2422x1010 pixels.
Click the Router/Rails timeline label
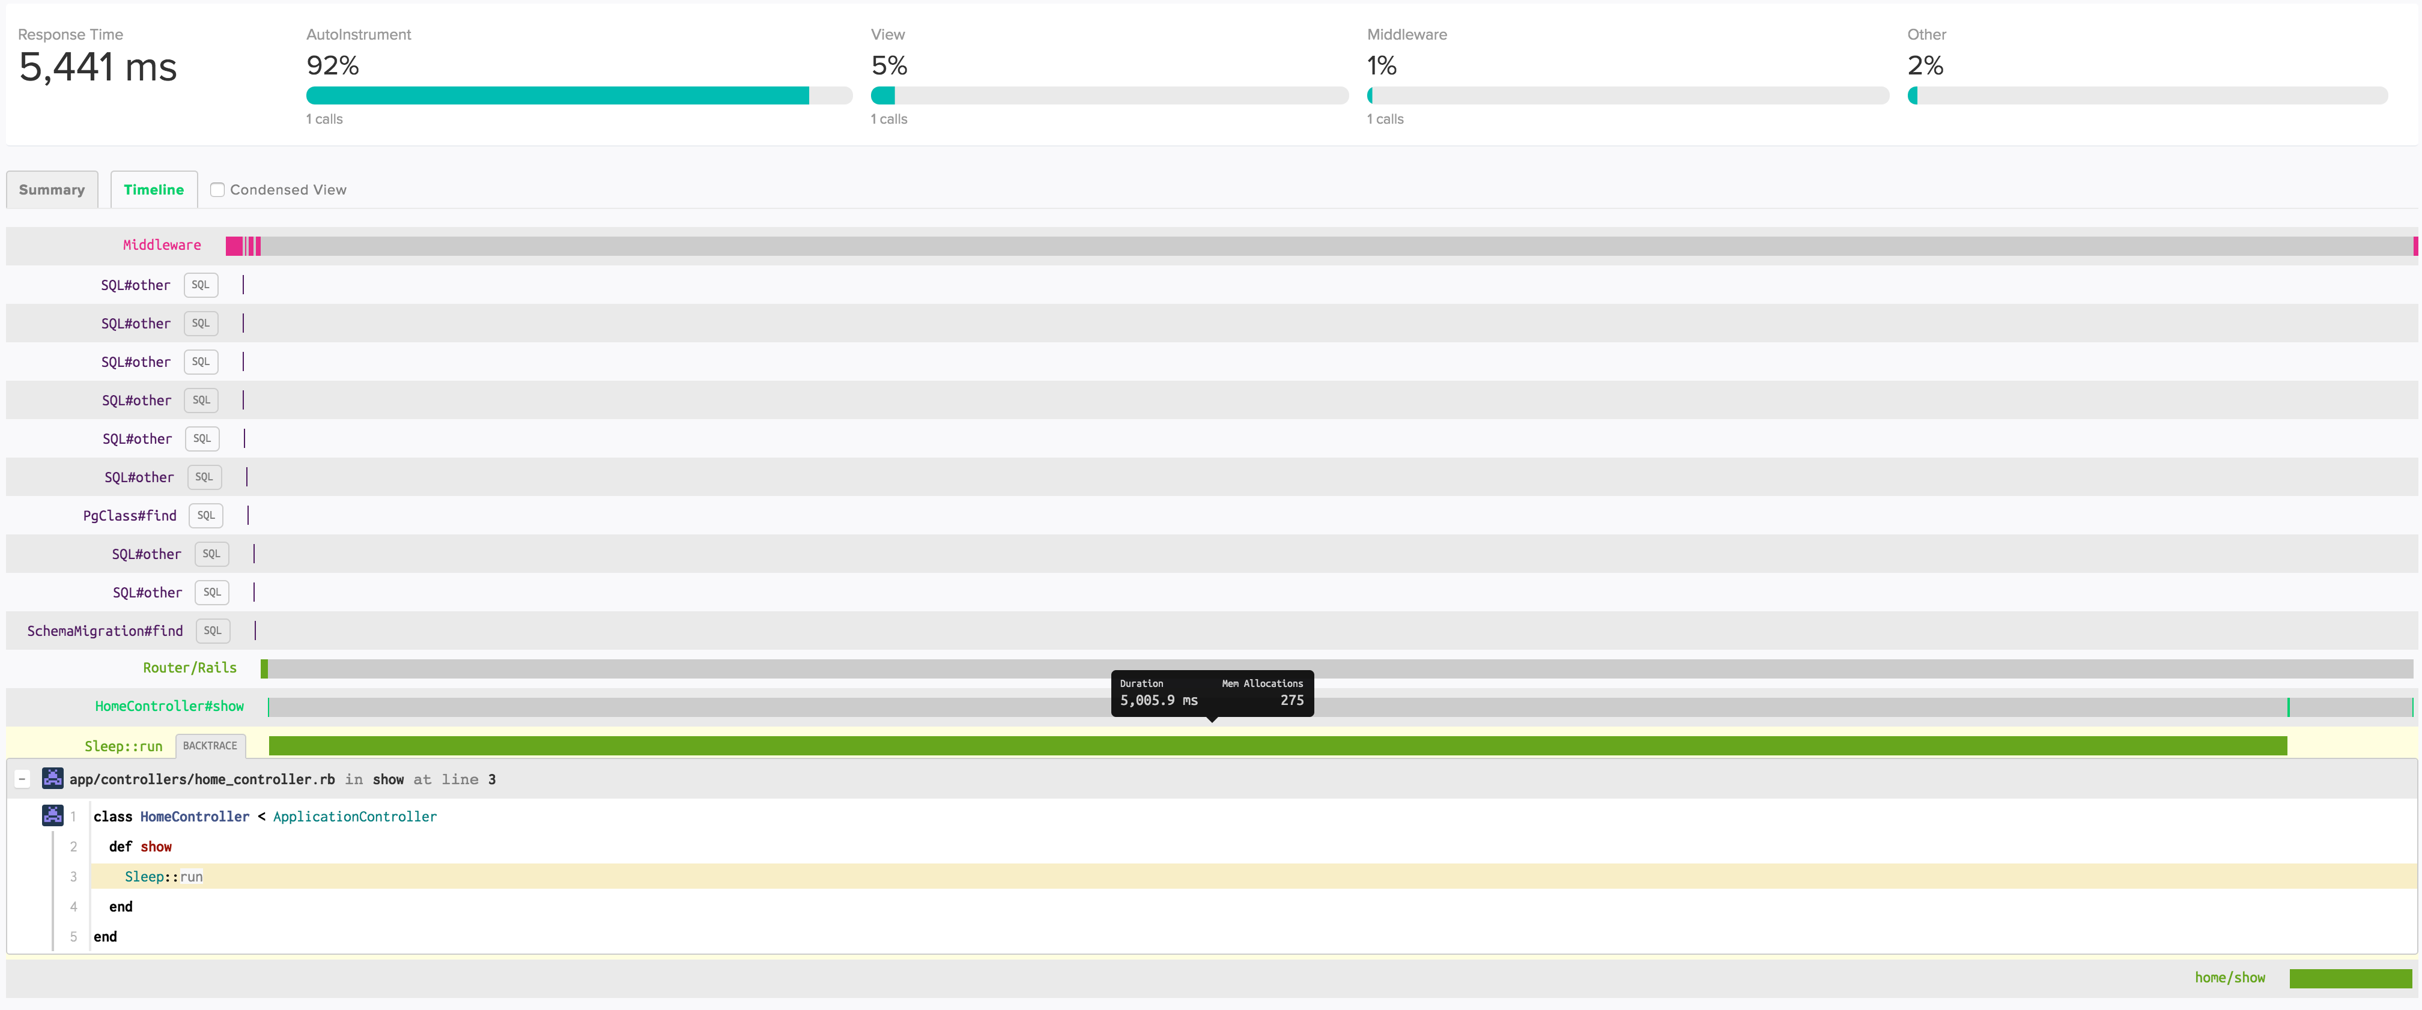point(190,668)
